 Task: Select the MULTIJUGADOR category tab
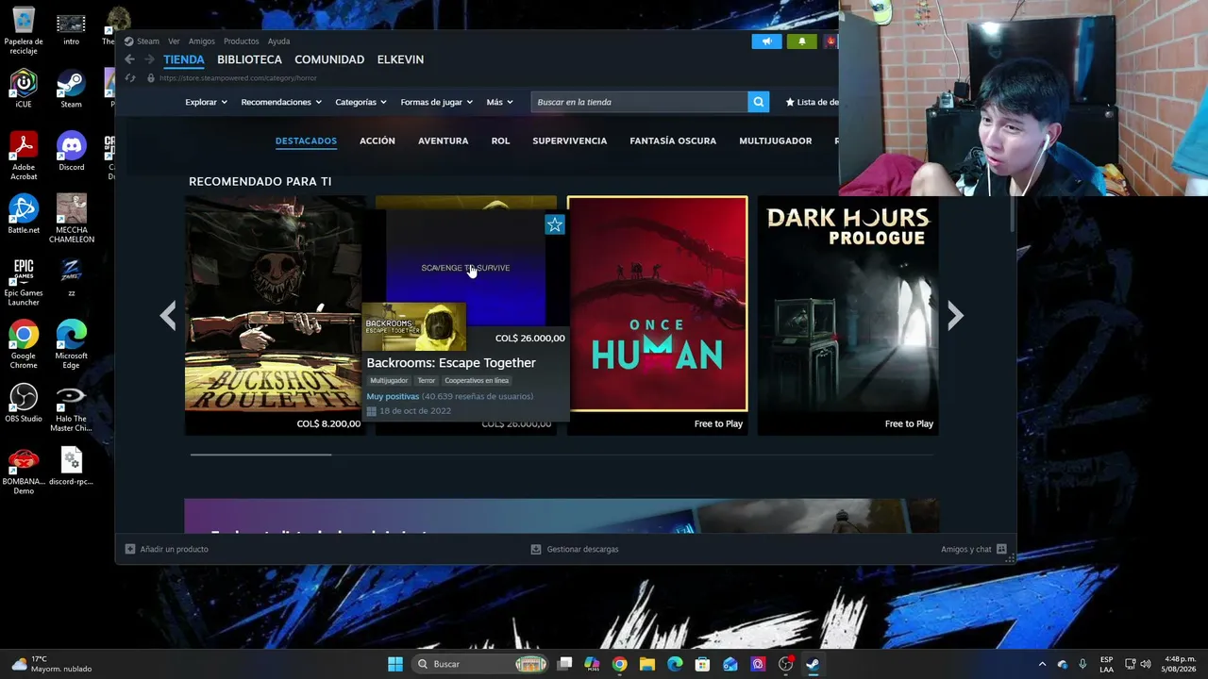coord(776,141)
